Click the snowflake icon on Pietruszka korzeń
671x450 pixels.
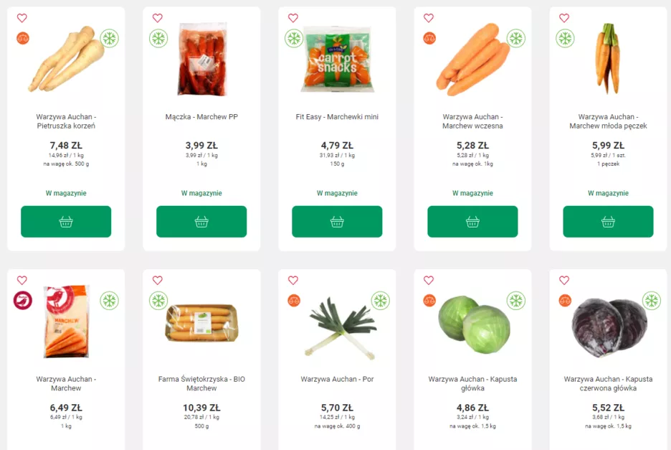pyautogui.click(x=109, y=39)
